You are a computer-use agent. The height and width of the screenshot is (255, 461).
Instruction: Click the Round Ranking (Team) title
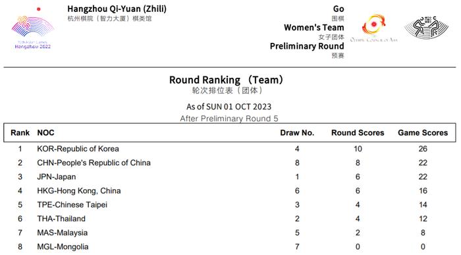[x=227, y=80]
